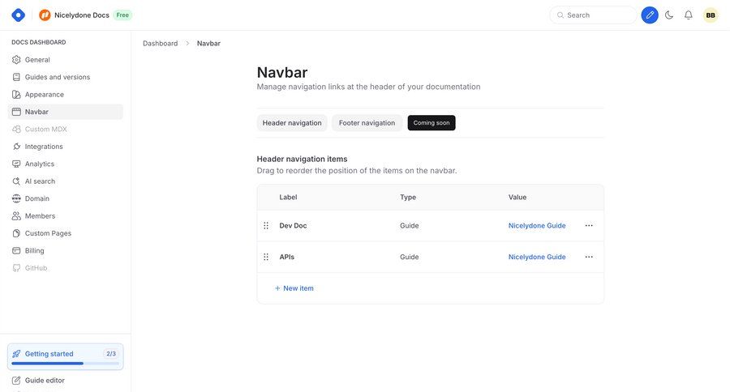Click the AI search magnifier icon

(x=16, y=181)
